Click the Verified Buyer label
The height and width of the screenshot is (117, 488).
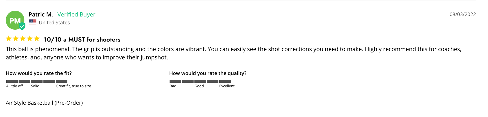[76, 14]
